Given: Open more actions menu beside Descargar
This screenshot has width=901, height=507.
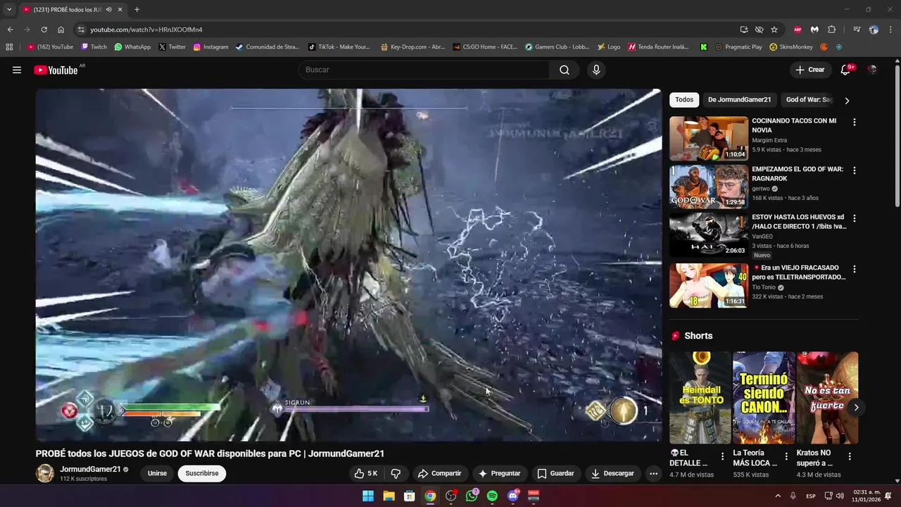Looking at the screenshot, I should (653, 473).
